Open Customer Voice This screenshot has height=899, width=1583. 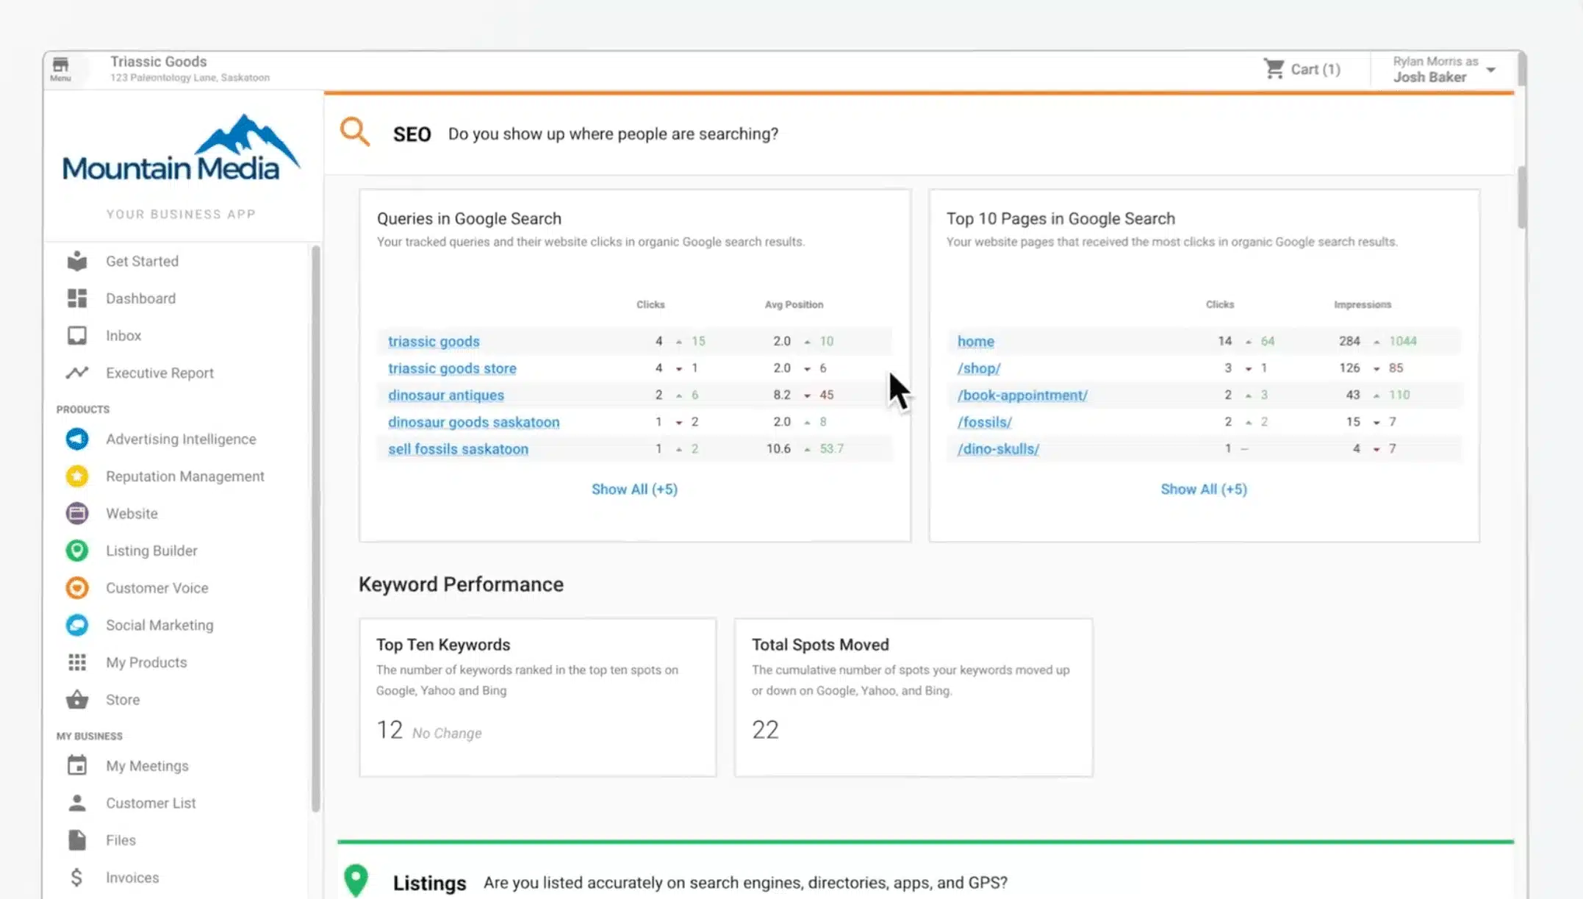point(157,587)
